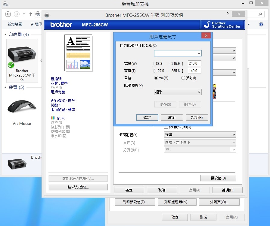Click the printer icon in bottom details pane

[x=17, y=164]
